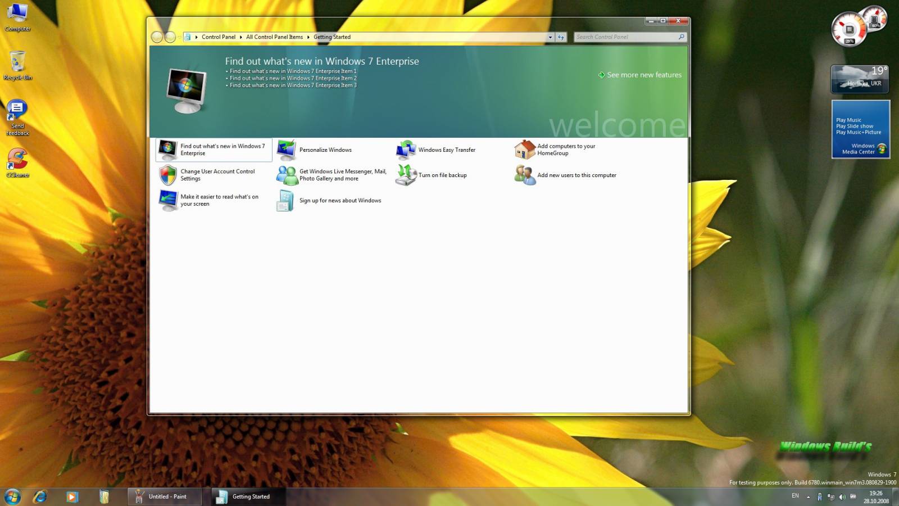Screen dimensions: 899x506
Task: Click Play Music in Media Center gadget
Action: pyautogui.click(x=848, y=120)
